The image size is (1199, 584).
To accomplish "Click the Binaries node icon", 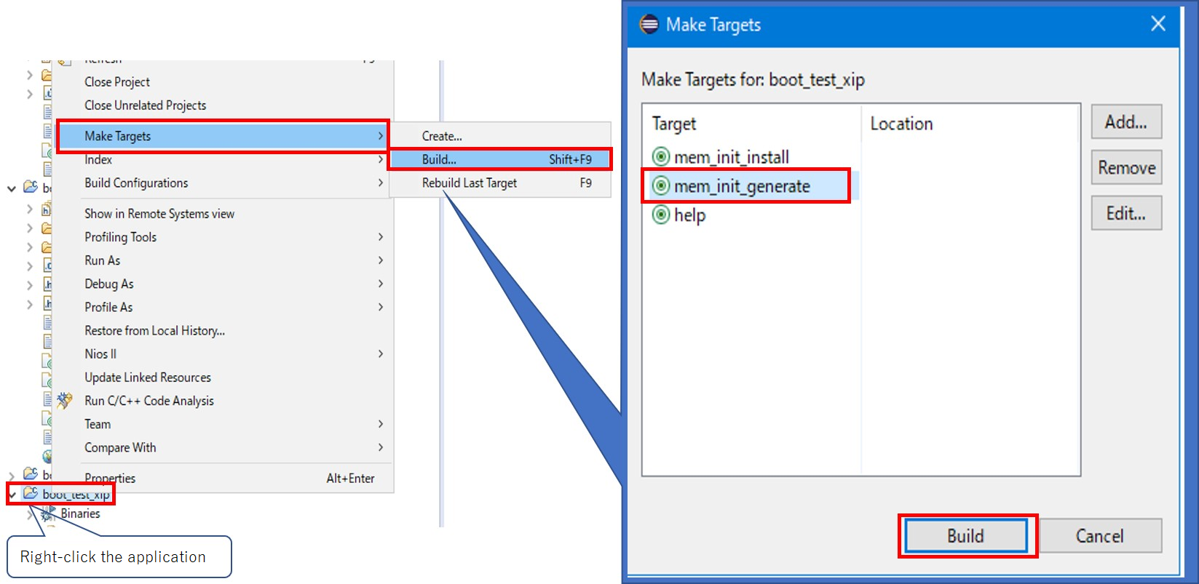I will (49, 513).
